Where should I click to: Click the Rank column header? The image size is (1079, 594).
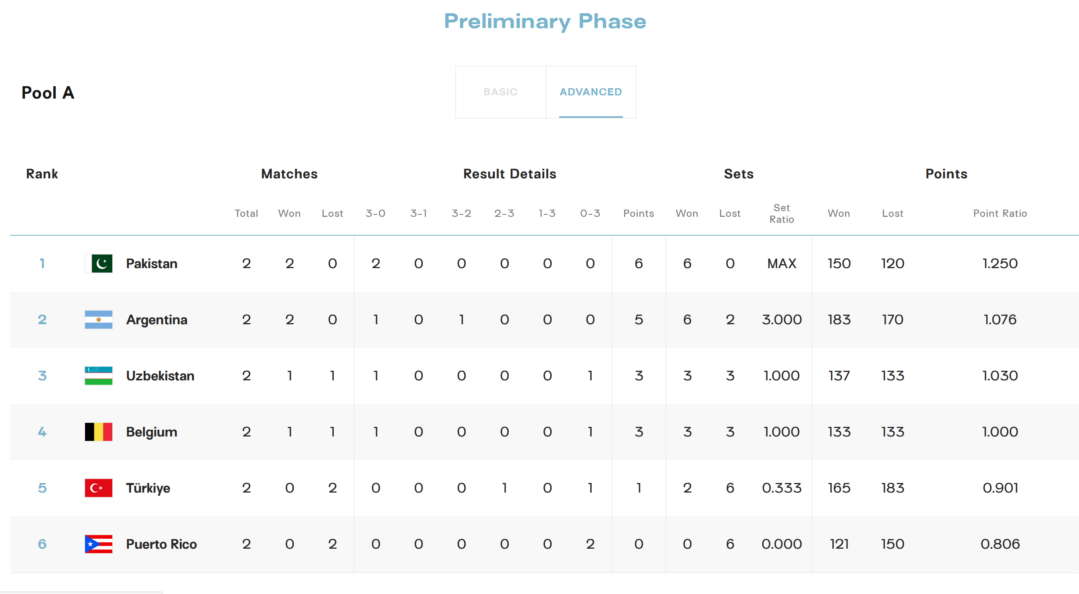[x=42, y=174]
